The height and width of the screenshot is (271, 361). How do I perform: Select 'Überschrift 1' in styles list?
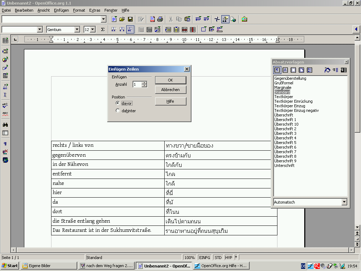click(285, 120)
